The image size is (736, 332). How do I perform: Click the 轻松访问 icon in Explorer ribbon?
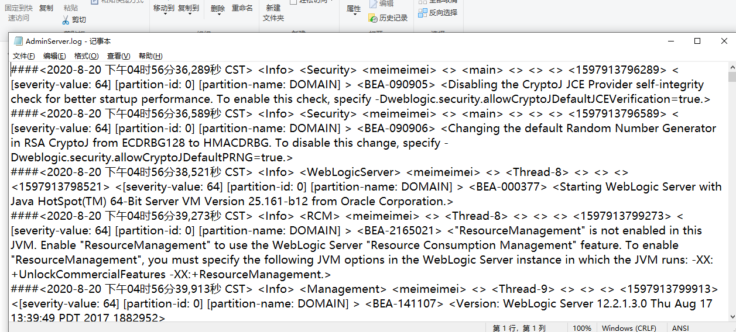(293, 2)
